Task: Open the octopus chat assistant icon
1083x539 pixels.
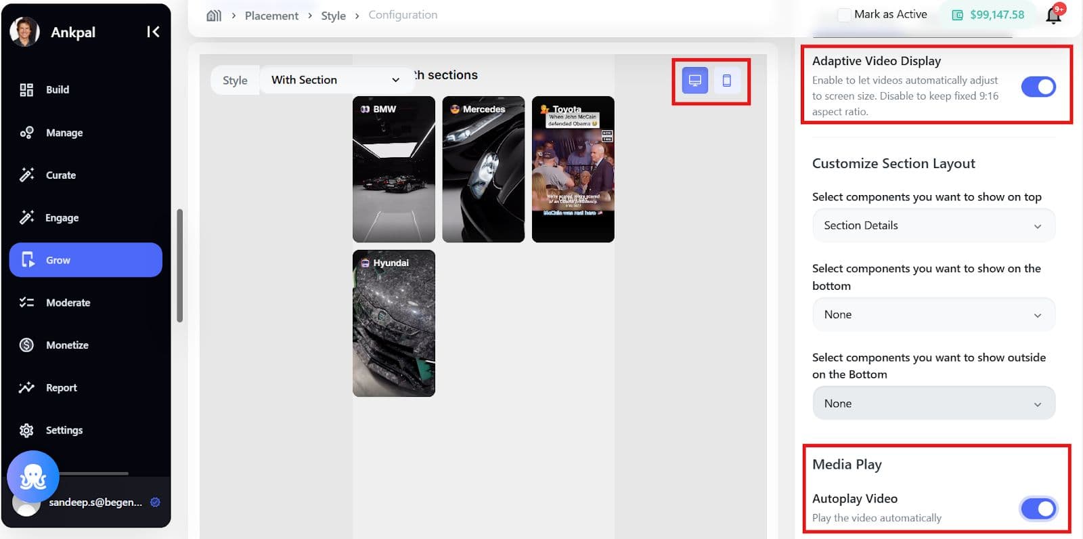Action: point(32,477)
